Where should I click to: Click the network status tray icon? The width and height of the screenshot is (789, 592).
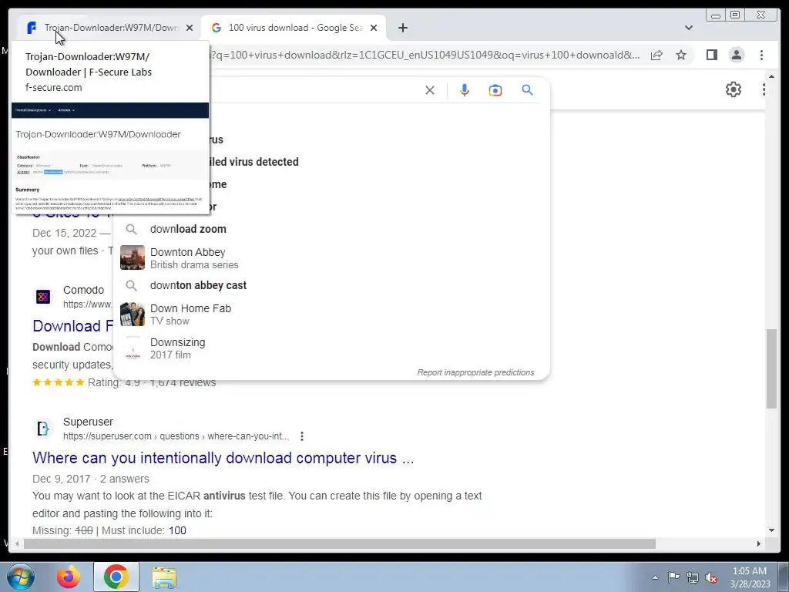693,577
